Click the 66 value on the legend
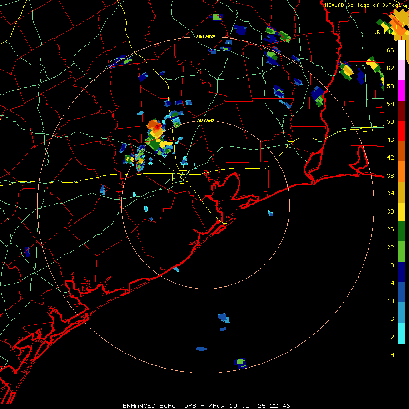The image size is (409, 409). pyautogui.click(x=390, y=50)
